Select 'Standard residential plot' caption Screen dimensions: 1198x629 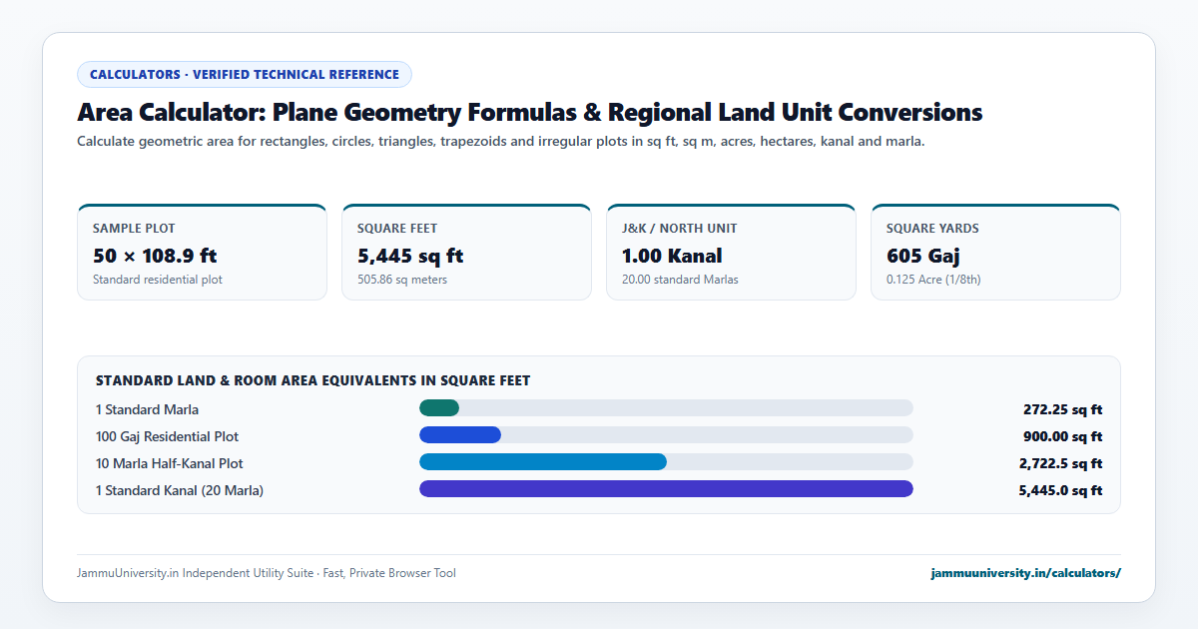(158, 280)
